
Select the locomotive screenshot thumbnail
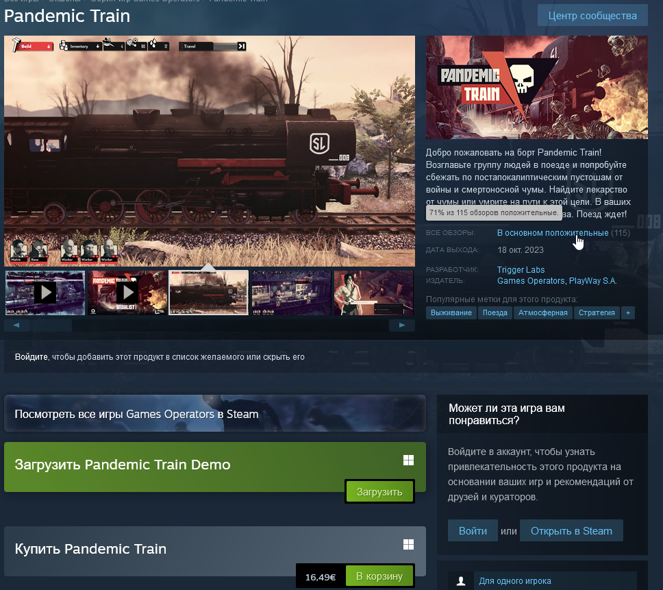pos(208,293)
